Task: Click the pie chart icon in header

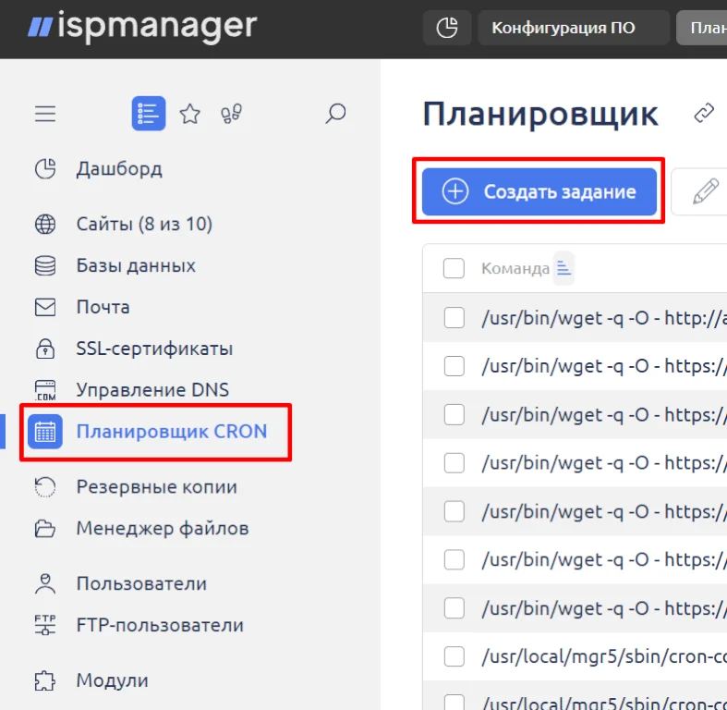Action: pyautogui.click(x=447, y=28)
